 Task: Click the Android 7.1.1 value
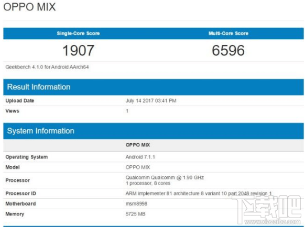tap(140, 157)
